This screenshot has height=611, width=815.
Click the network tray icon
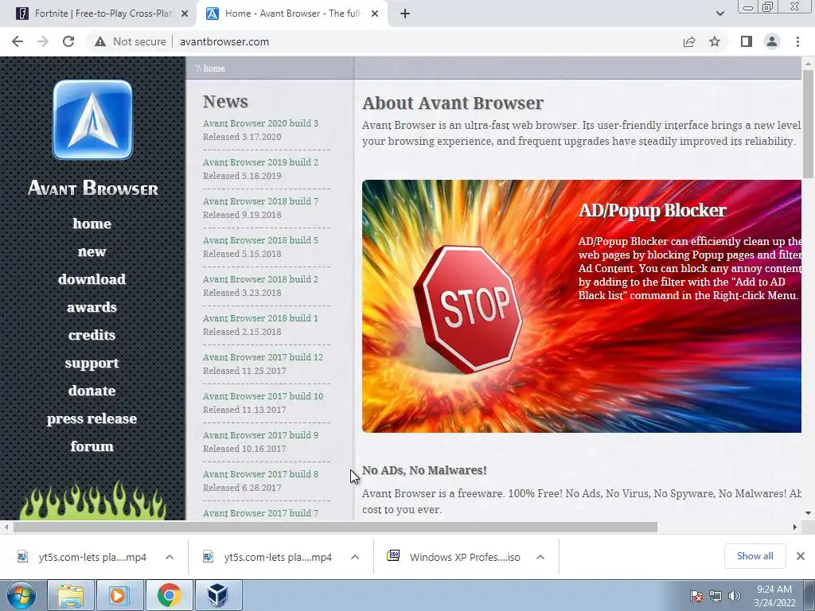click(716, 596)
